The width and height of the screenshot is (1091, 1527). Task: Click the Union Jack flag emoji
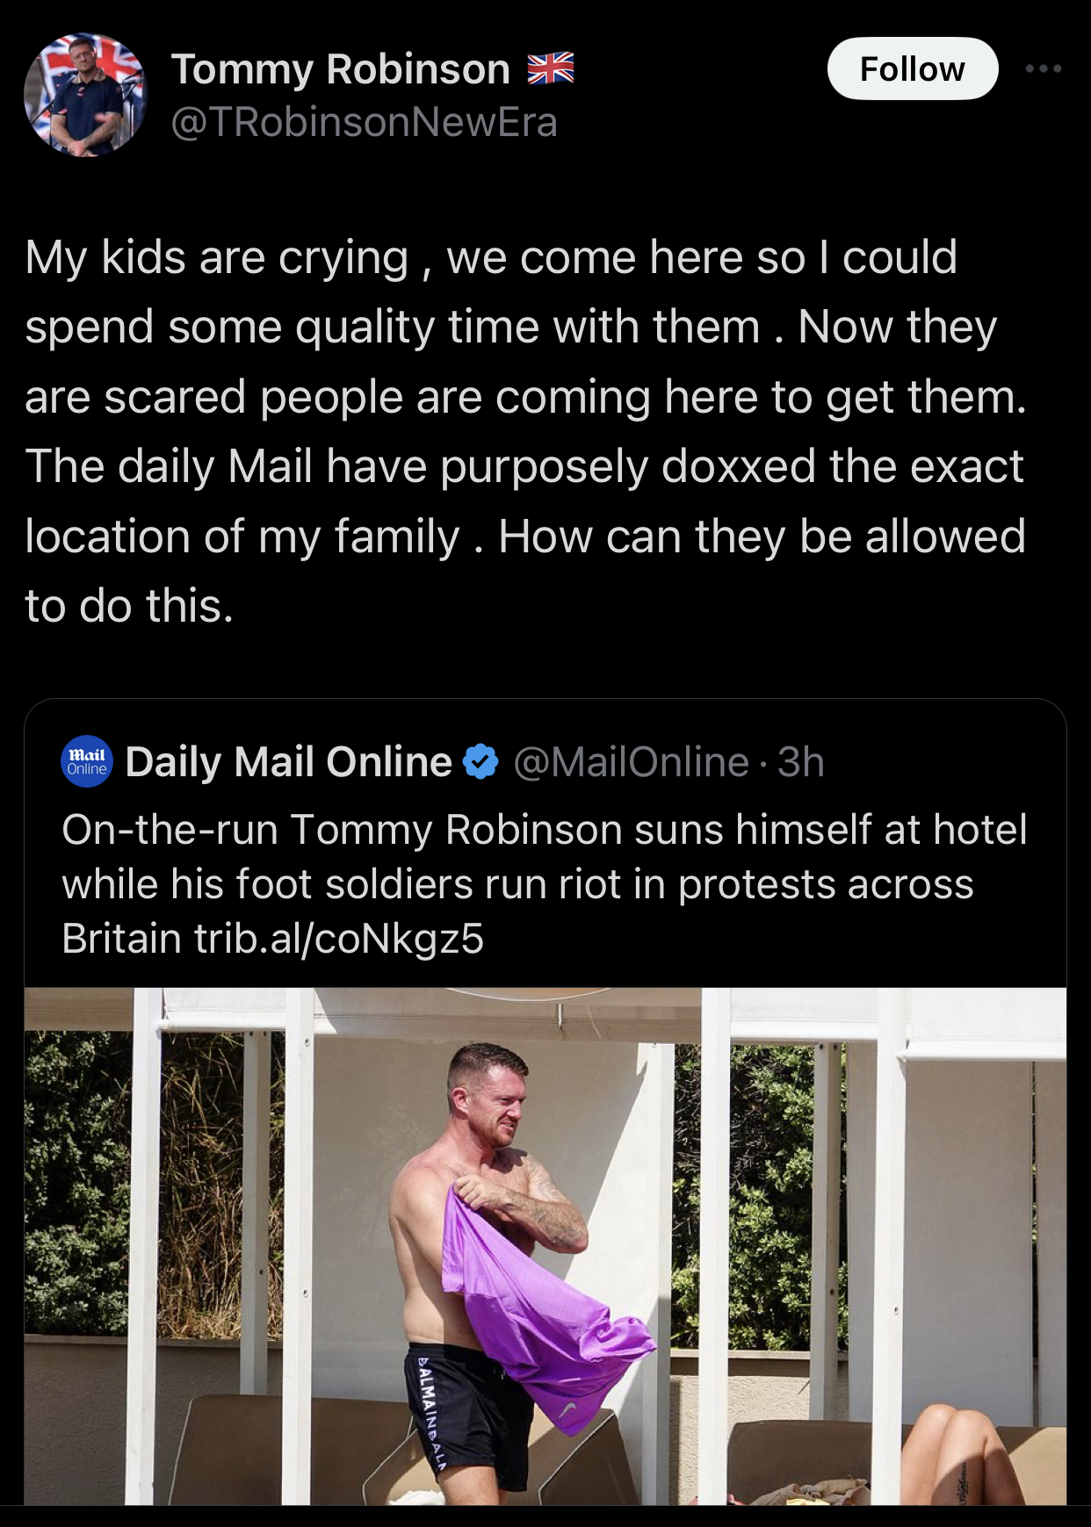[551, 68]
